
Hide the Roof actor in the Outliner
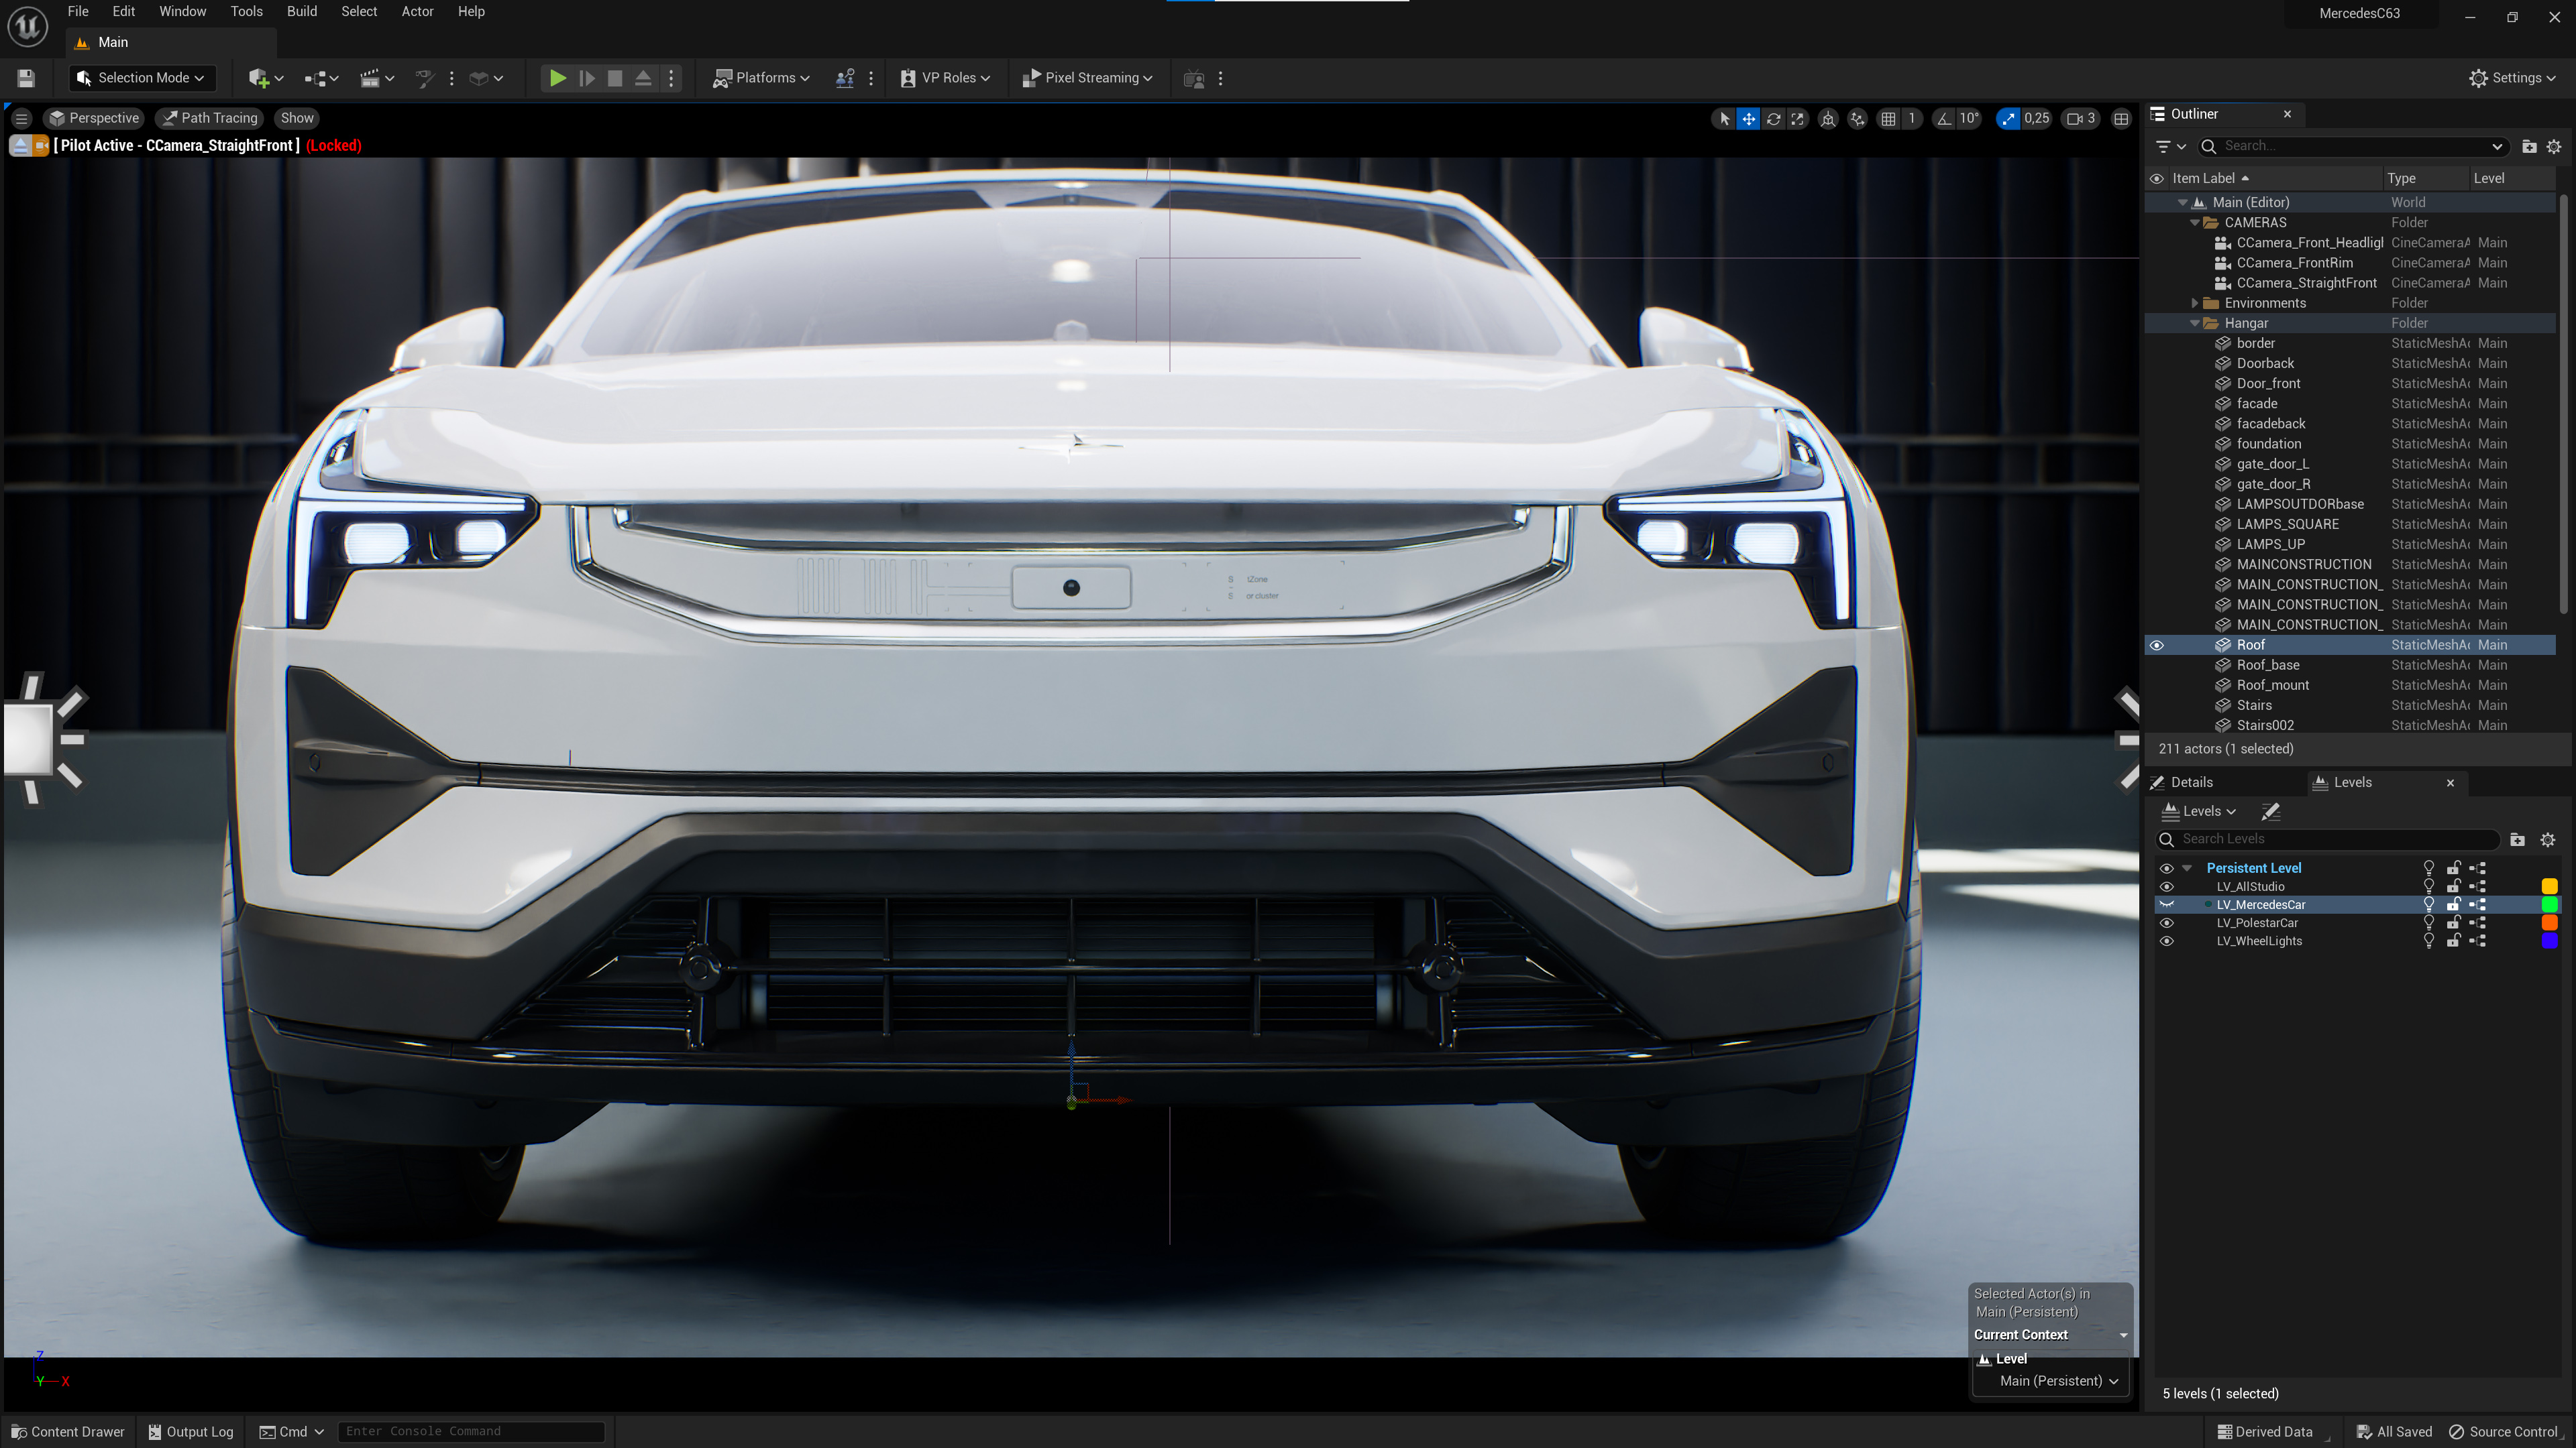tap(2157, 644)
